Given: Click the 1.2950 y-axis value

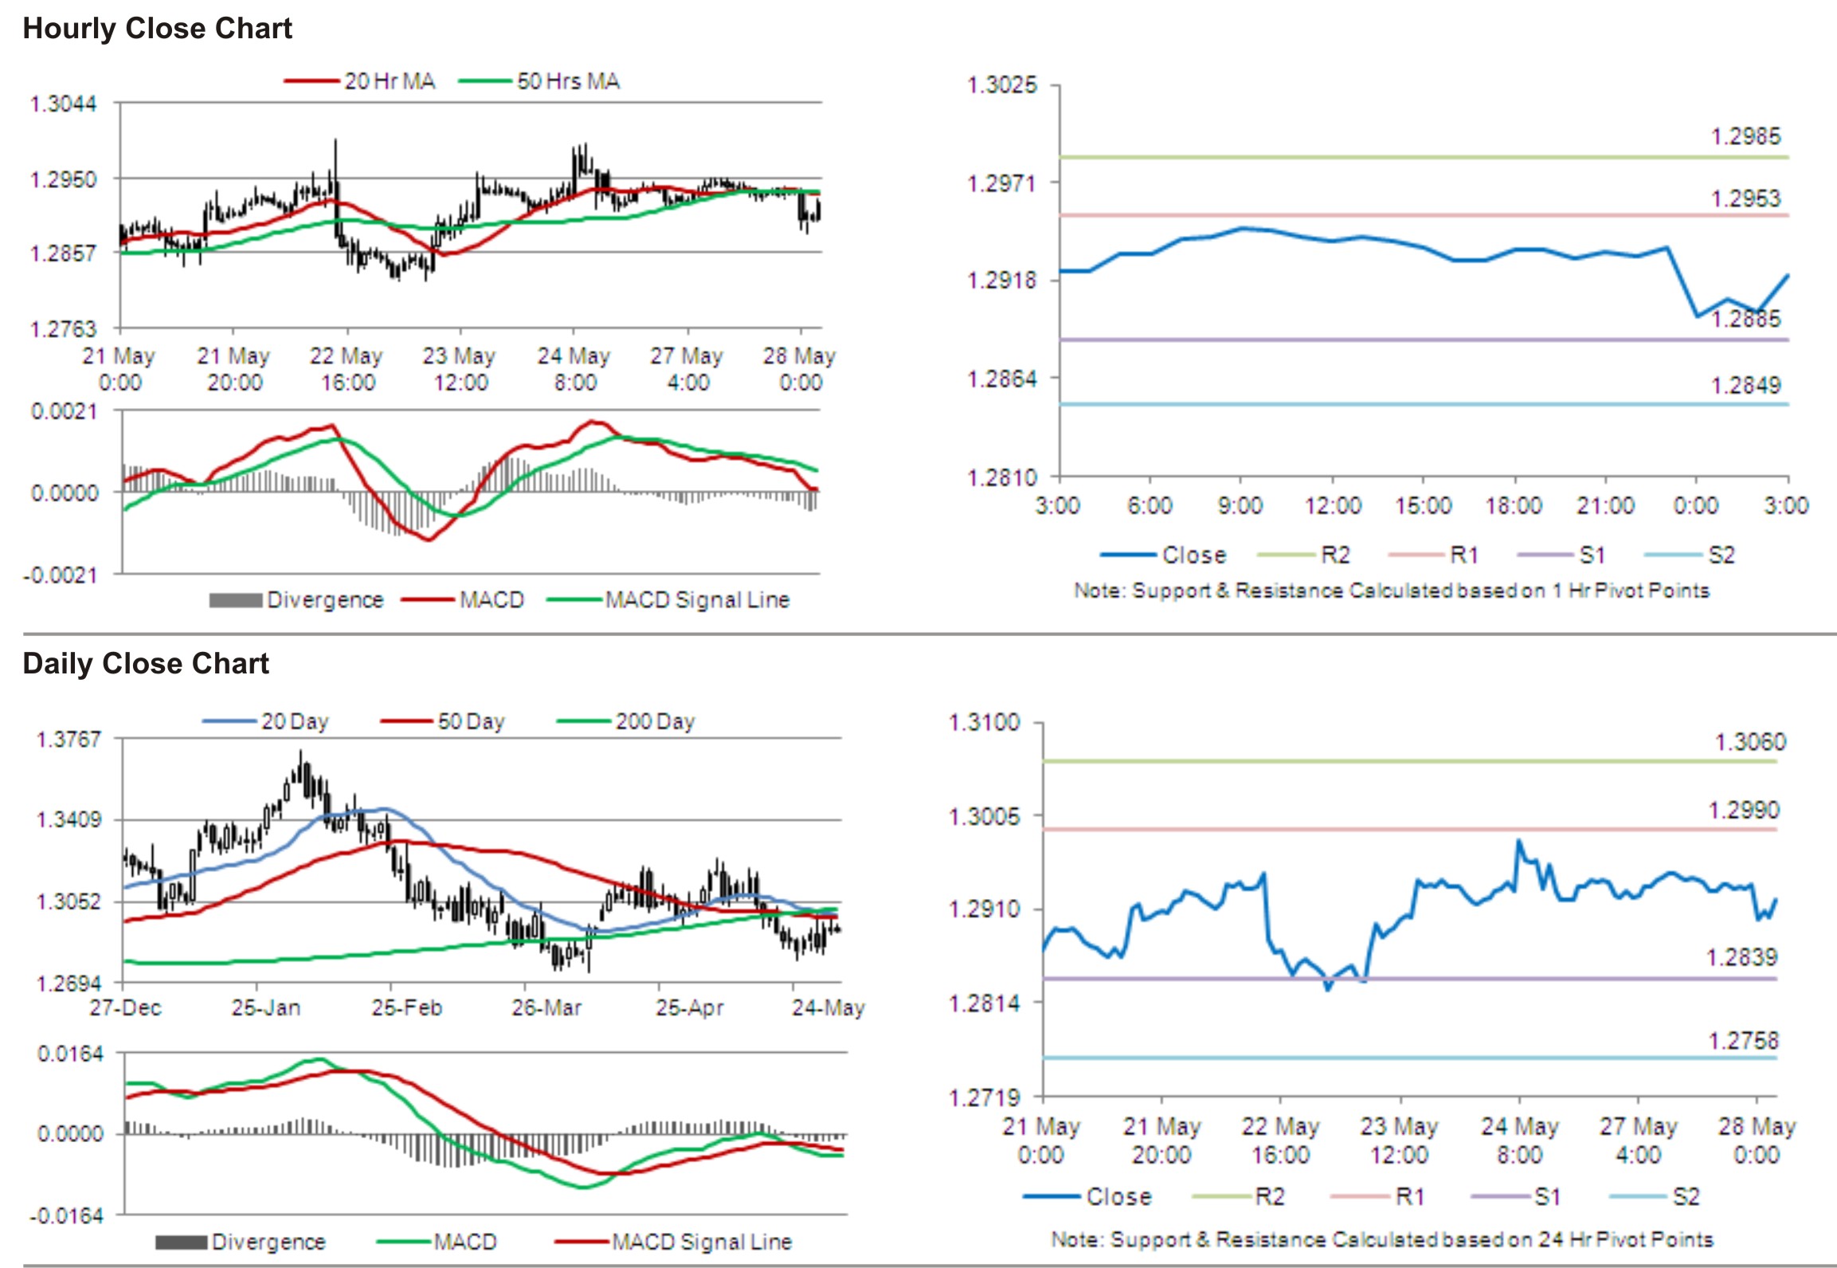Looking at the screenshot, I should point(63,179).
